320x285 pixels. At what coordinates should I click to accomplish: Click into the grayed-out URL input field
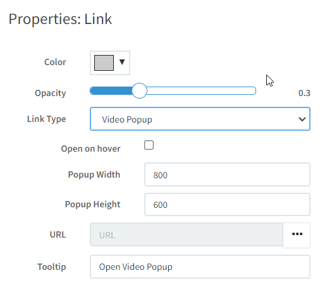pyautogui.click(x=187, y=234)
